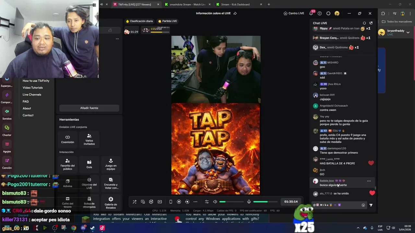The height and width of the screenshot is (233, 415).
Task: Open Chrome media controls icon
Action: (x=395, y=13)
